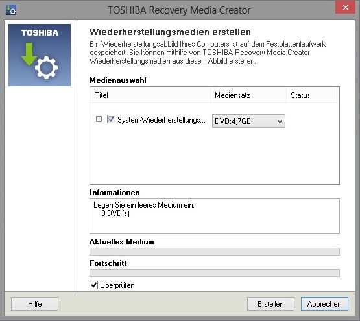Select the System-Wiederherstellungs... row text
This screenshot has height=321, width=360.
click(x=162, y=120)
